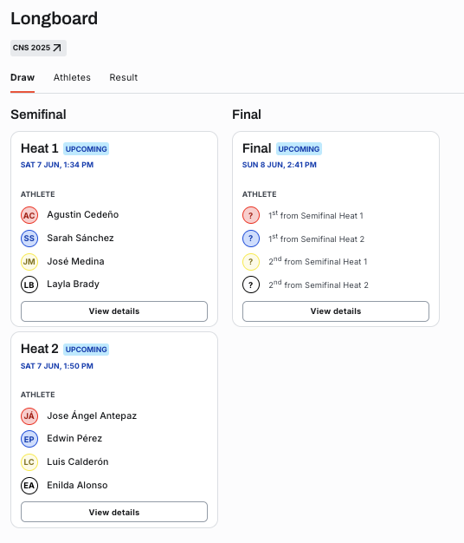The image size is (464, 543).
Task: Click the blue question mark placeholder icon
Action: pos(251,239)
